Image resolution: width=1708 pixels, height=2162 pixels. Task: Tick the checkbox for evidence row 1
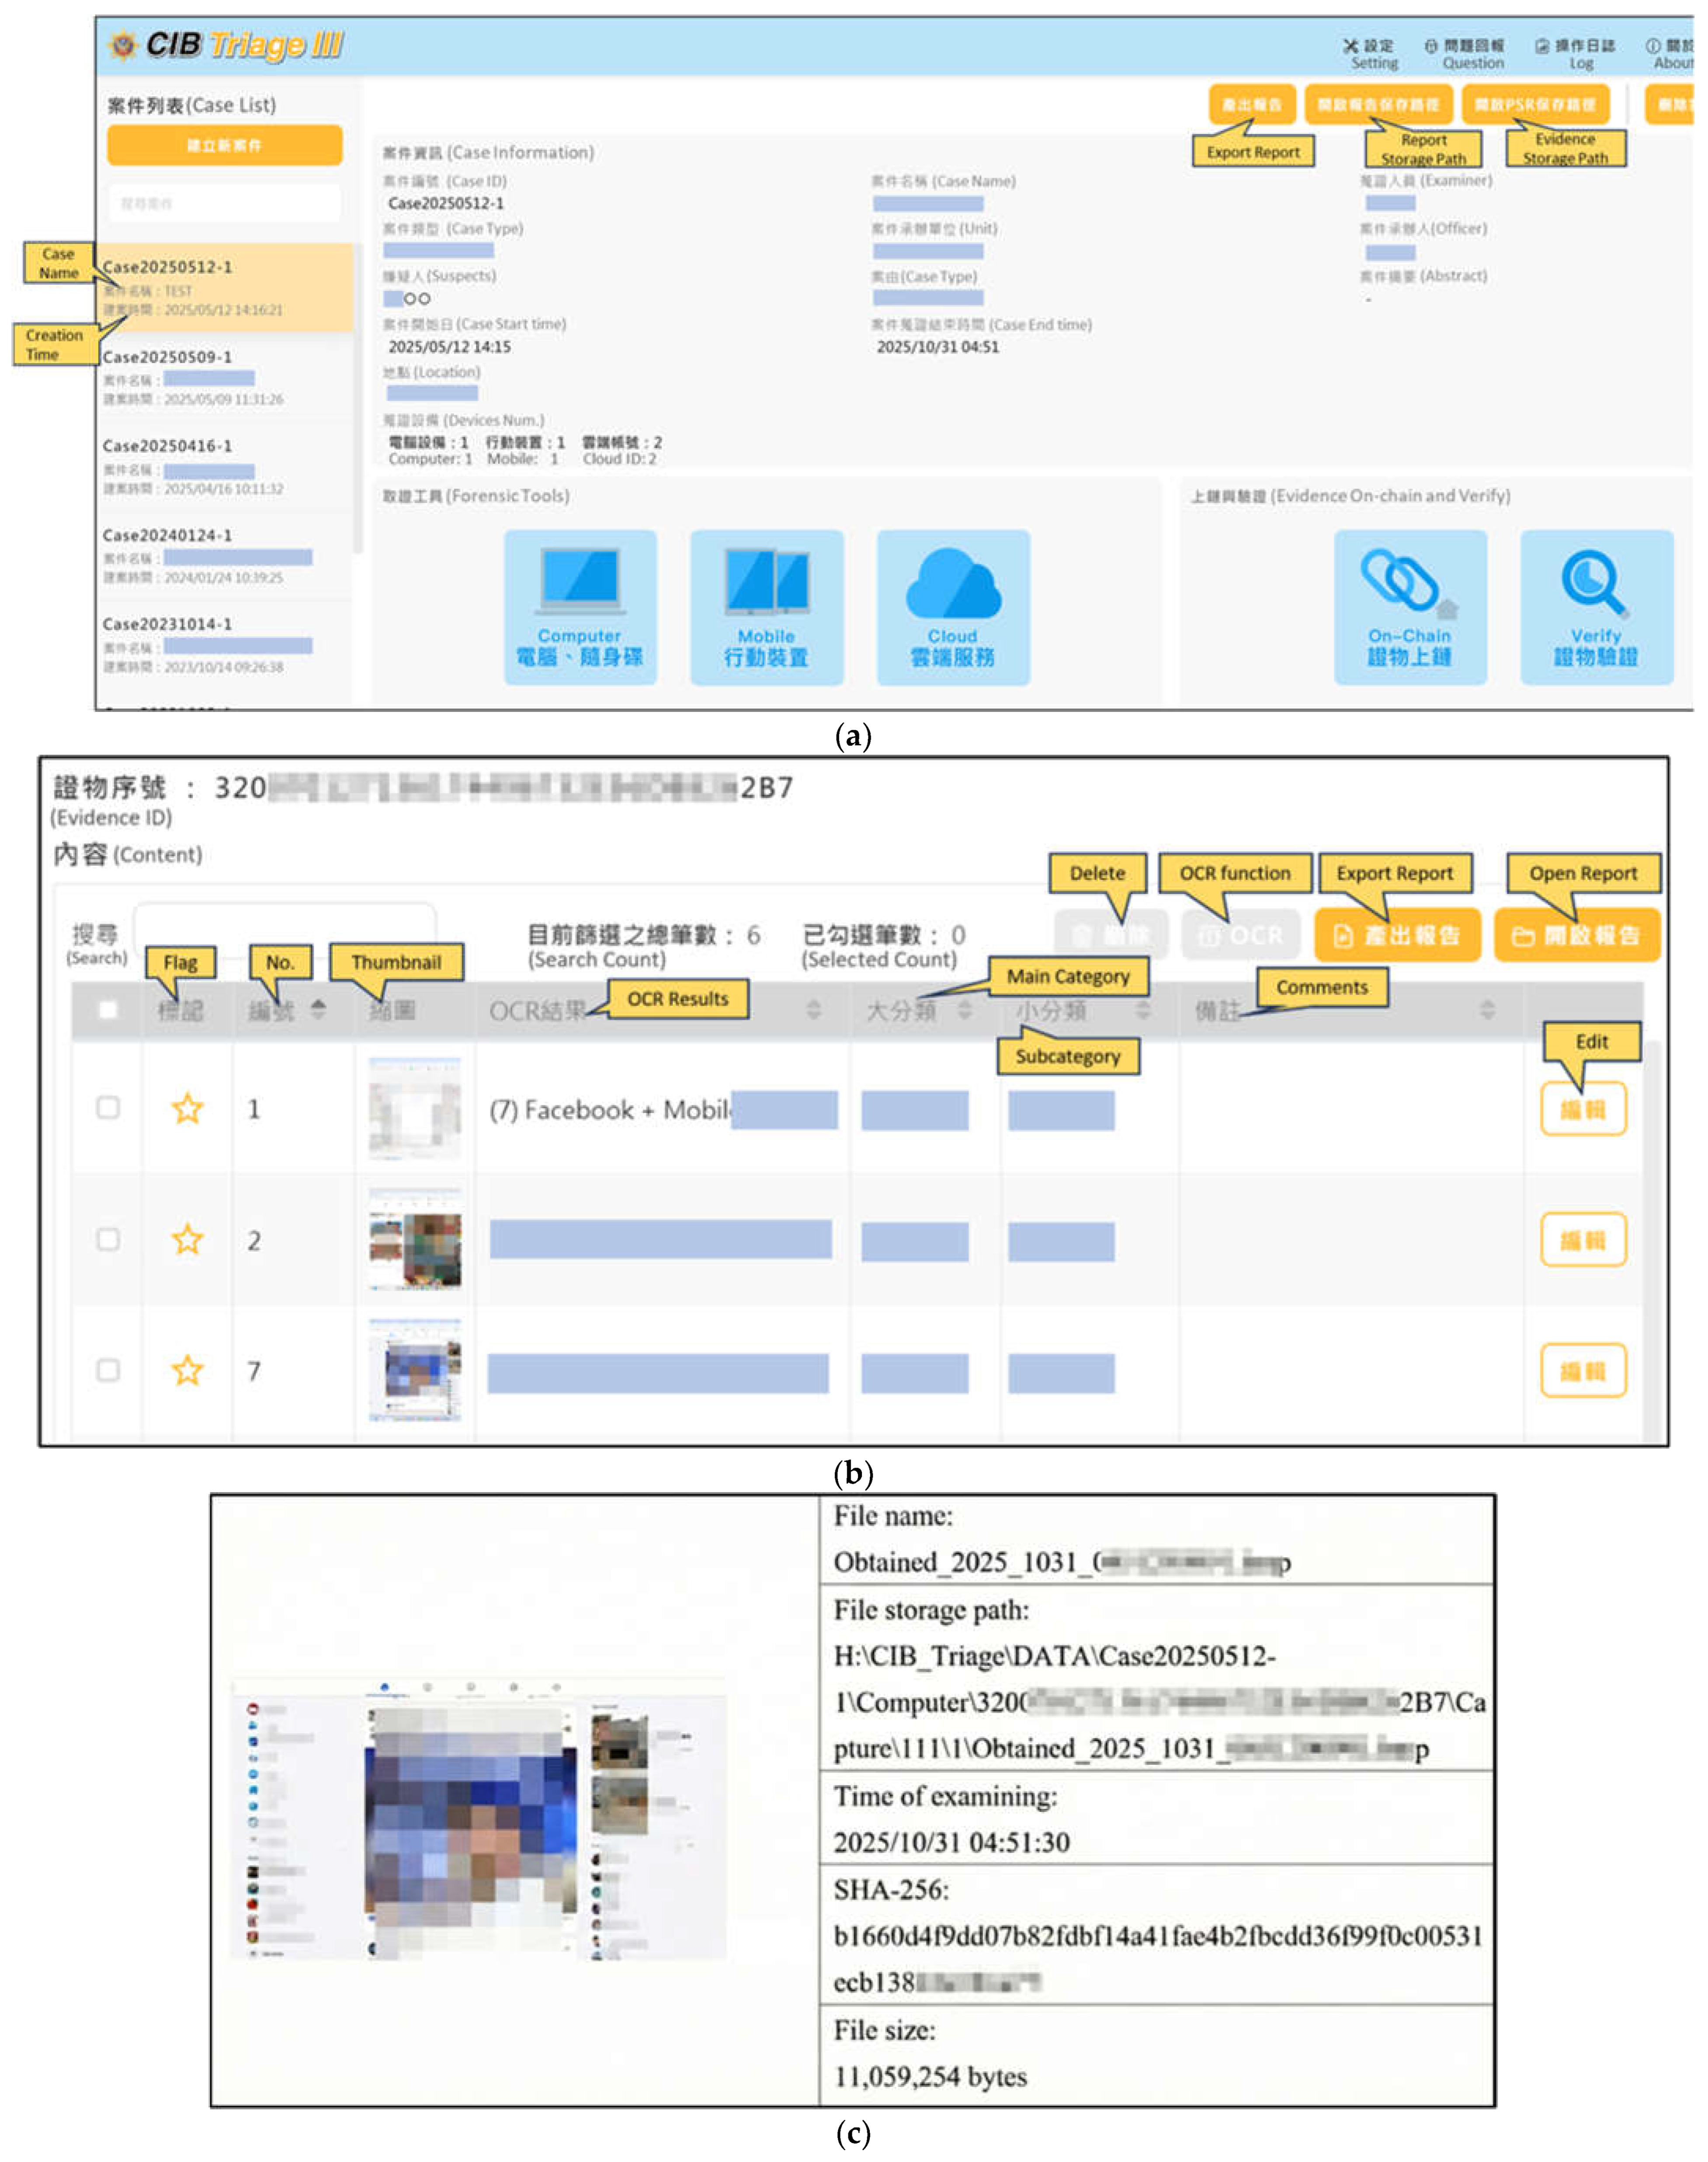pyautogui.click(x=108, y=1108)
